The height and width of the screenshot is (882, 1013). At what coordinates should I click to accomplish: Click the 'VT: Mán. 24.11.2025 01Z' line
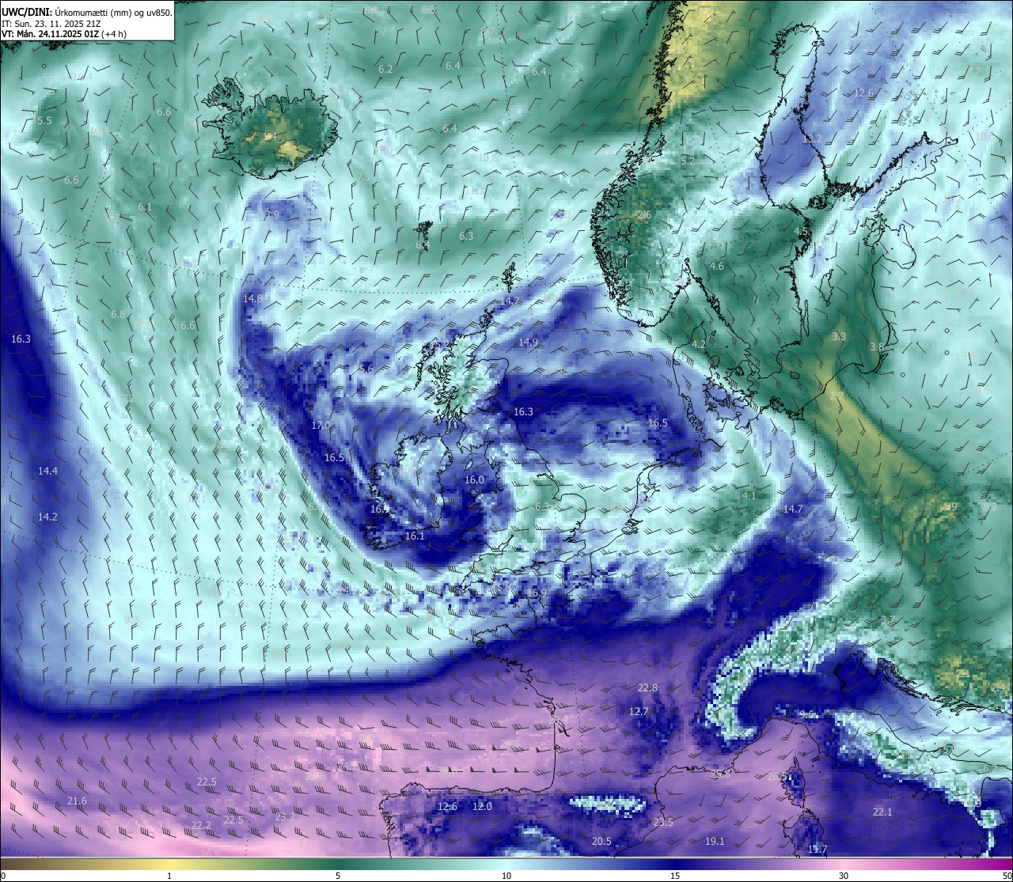point(51,34)
